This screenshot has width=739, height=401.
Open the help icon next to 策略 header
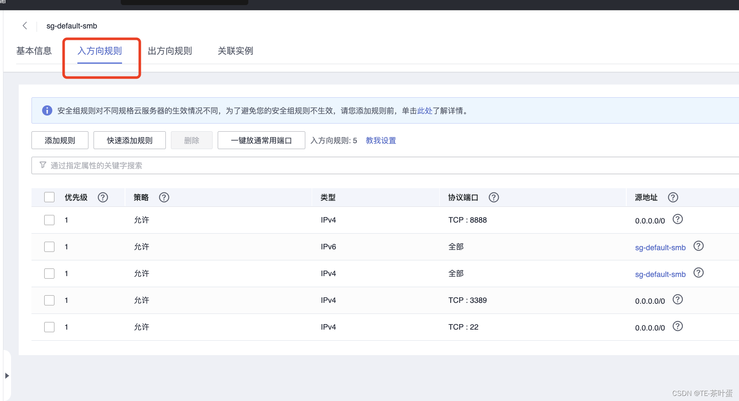[164, 197]
